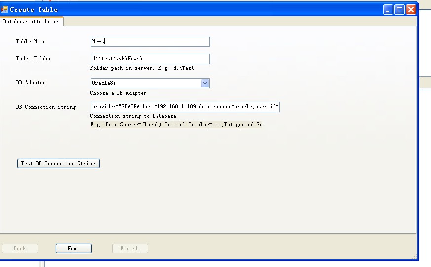The height and width of the screenshot is (267, 431).
Task: Click hint 'Folder path in server. E.g. d:\Test'
Action: pyautogui.click(x=142, y=68)
